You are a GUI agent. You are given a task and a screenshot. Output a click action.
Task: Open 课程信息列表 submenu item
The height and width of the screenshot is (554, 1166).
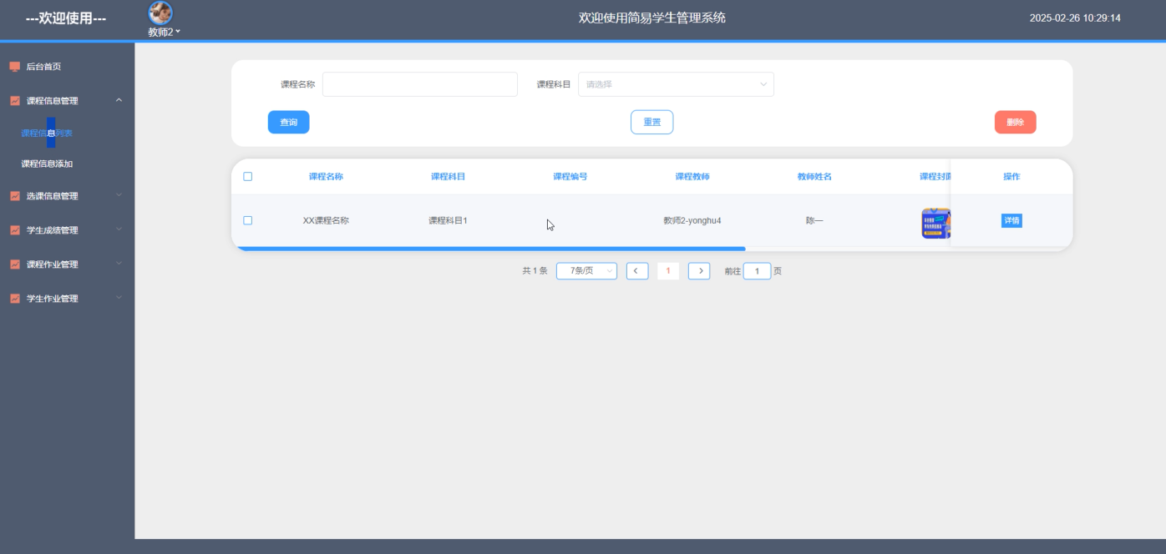47,133
